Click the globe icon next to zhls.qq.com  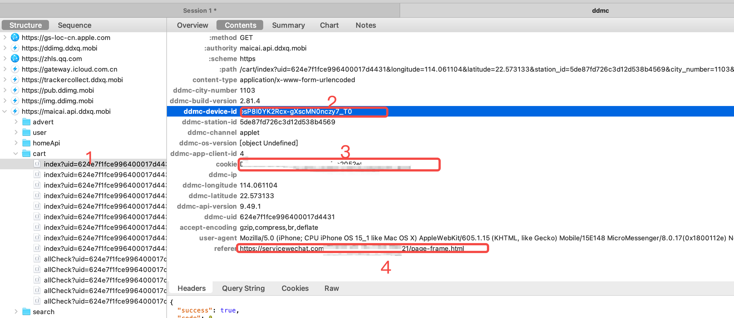coord(15,59)
